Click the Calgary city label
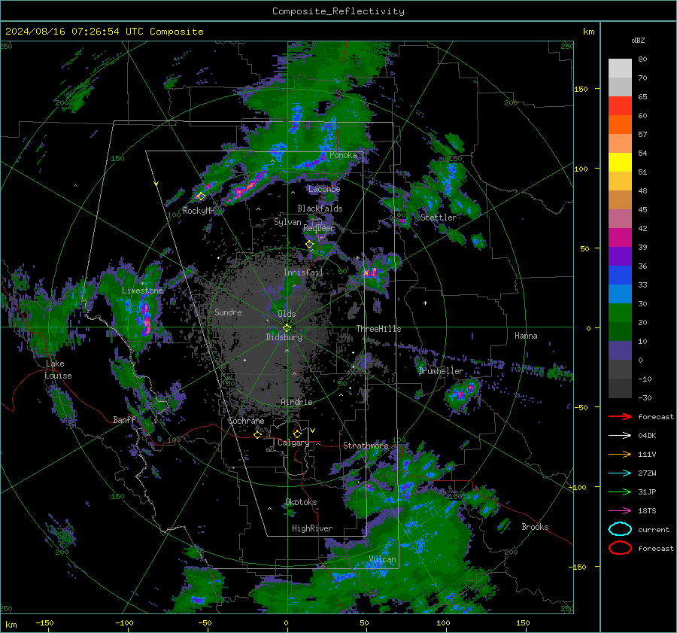The width and height of the screenshot is (677, 633). pyautogui.click(x=293, y=443)
